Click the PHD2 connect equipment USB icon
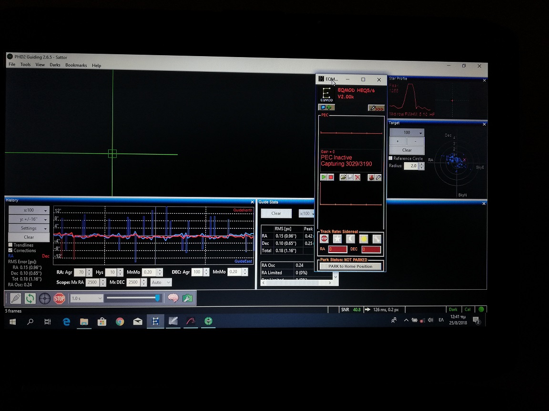This screenshot has width=549, height=411. [15, 298]
